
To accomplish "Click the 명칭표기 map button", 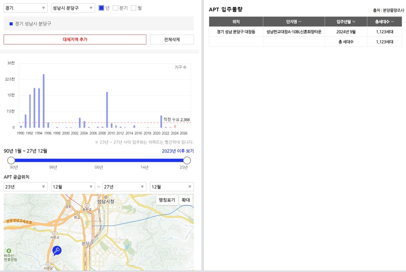I will 167,200.
